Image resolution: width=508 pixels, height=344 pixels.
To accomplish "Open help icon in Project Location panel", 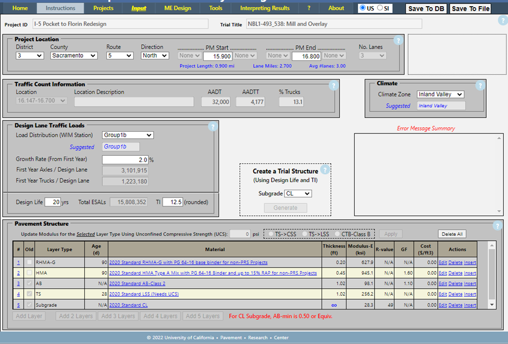I will 398,41.
